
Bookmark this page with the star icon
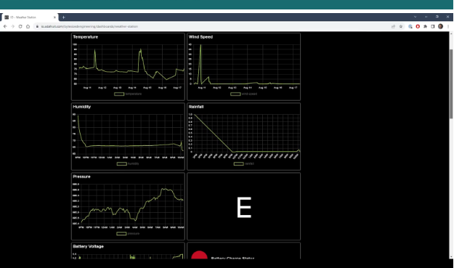(401, 26)
